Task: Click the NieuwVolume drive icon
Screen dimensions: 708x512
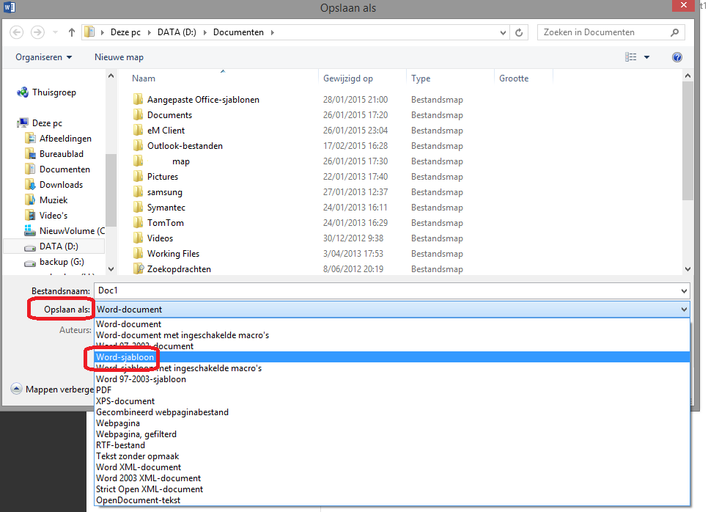Action: (x=30, y=230)
